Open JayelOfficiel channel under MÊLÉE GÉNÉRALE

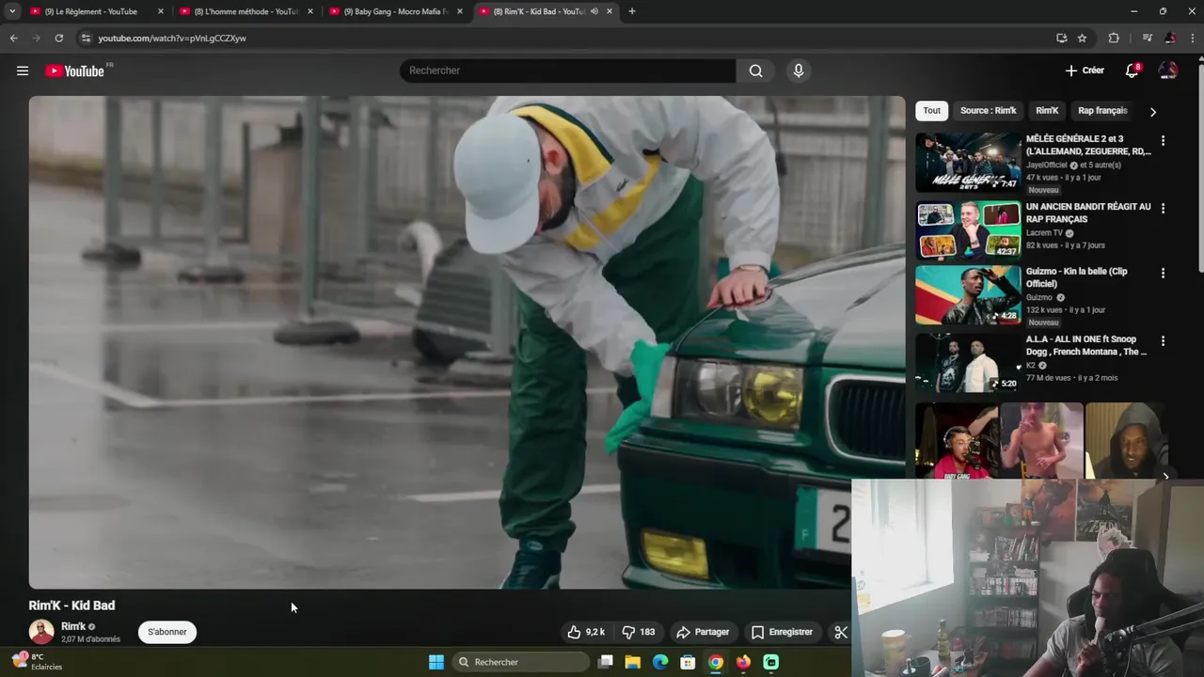1046,165
